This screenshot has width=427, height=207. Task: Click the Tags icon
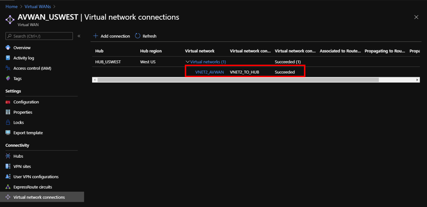(8, 79)
